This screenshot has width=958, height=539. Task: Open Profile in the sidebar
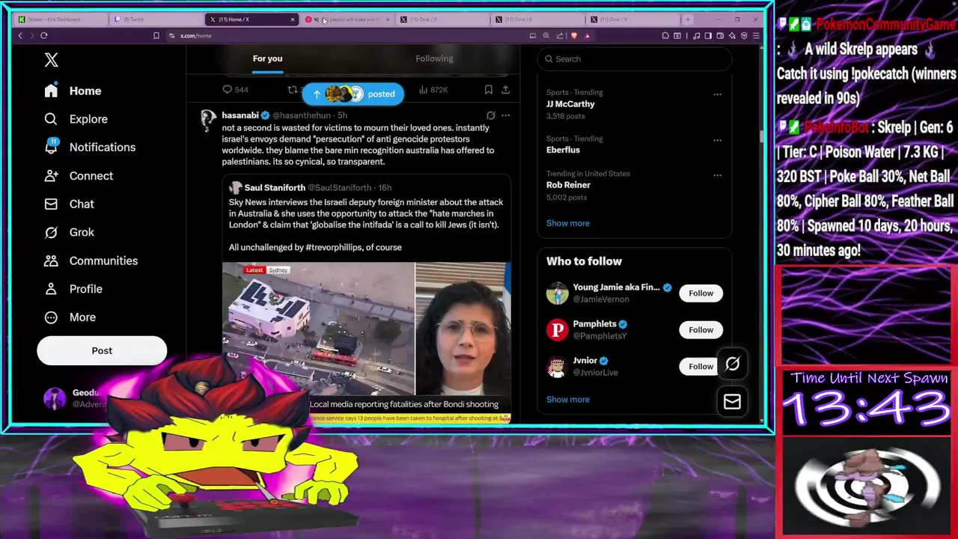(73, 289)
